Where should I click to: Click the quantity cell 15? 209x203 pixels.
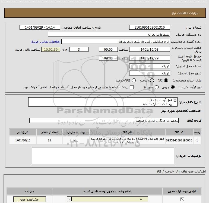pyautogui.click(x=49, y=140)
